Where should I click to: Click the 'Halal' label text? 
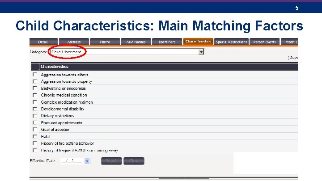coord(46,136)
